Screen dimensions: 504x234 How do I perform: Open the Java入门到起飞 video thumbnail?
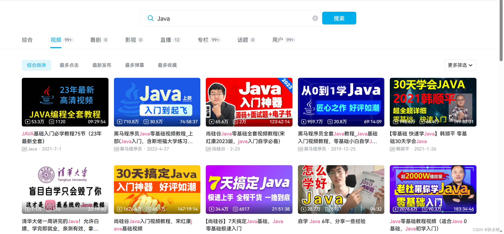[x=157, y=102]
